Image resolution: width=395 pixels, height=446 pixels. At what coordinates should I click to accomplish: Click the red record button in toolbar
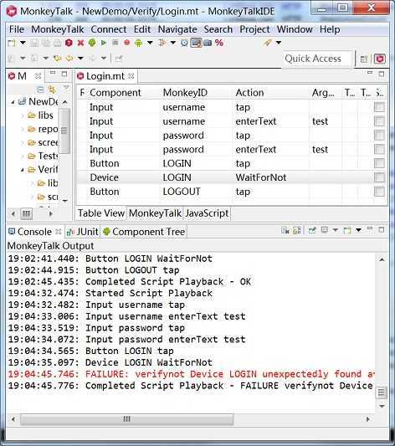click(127, 43)
